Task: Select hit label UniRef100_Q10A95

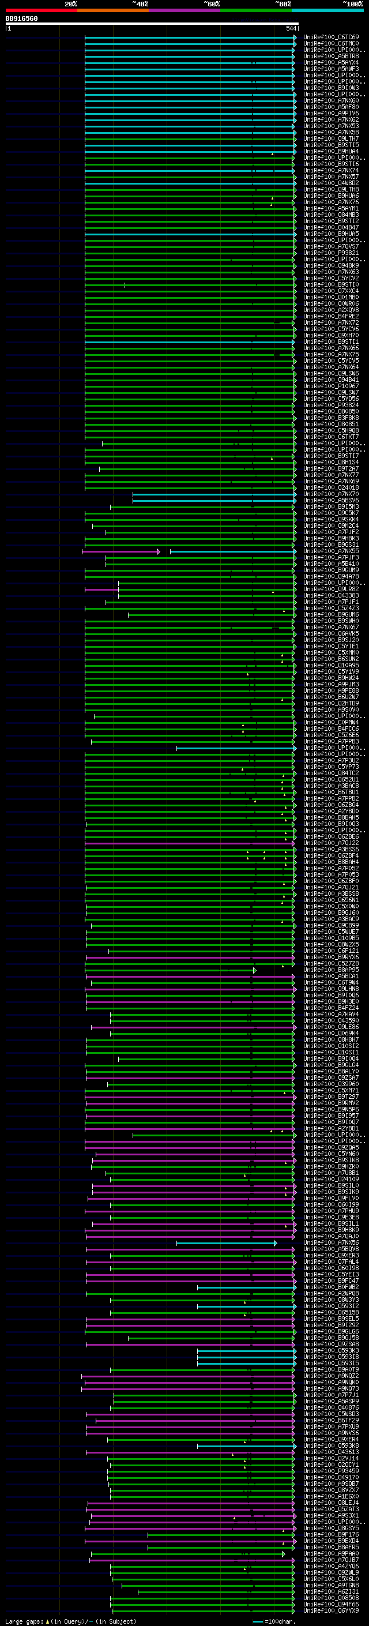Action: pos(331,665)
